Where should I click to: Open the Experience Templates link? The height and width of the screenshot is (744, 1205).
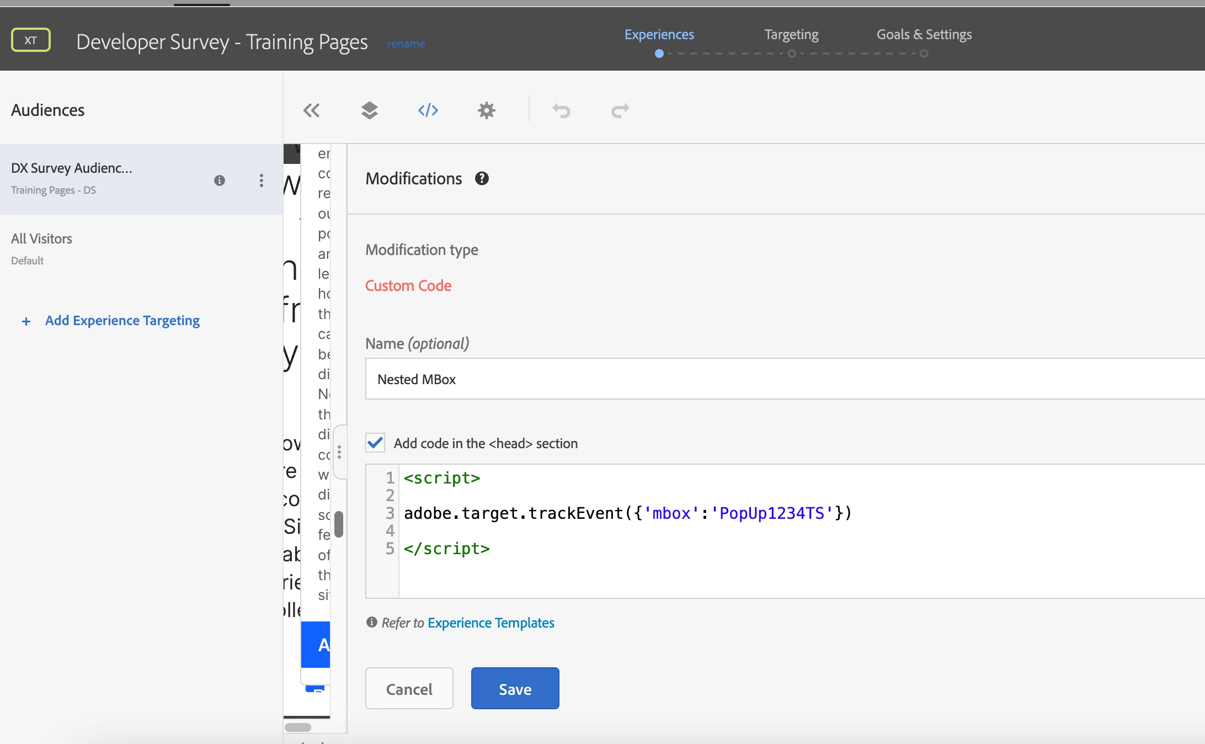tap(490, 623)
